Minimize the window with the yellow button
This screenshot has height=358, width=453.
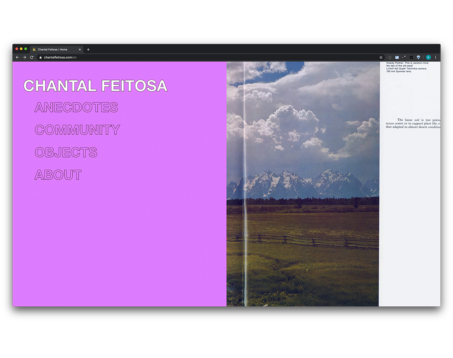(x=21, y=49)
